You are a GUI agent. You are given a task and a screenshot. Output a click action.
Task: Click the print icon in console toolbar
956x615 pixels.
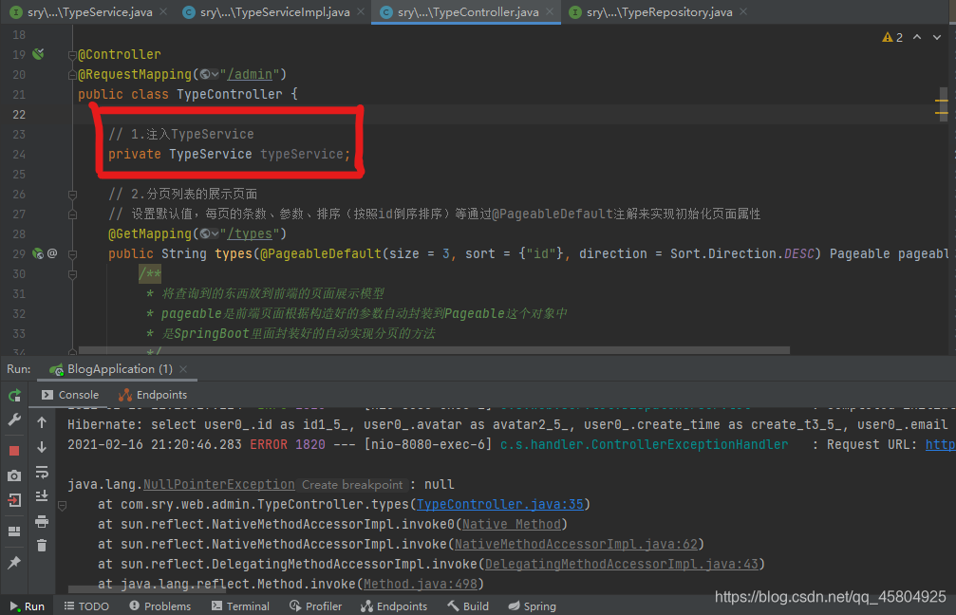(42, 521)
